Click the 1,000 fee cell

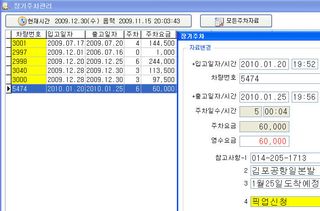pyautogui.click(x=159, y=52)
